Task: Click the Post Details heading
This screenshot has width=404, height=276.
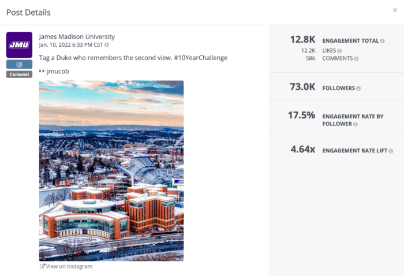Action: (28, 12)
